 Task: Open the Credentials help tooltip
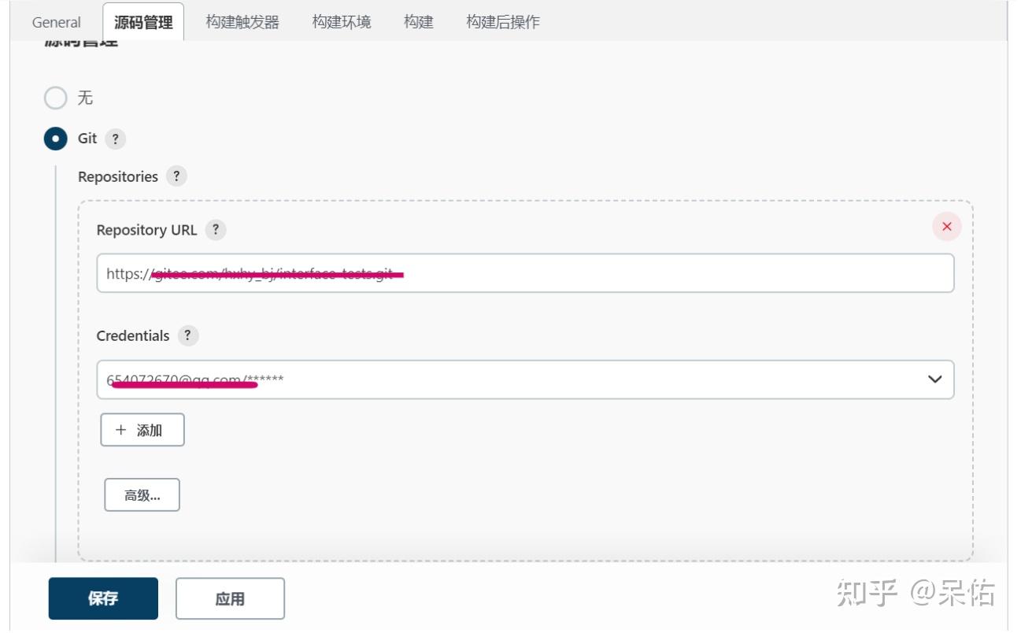(187, 336)
